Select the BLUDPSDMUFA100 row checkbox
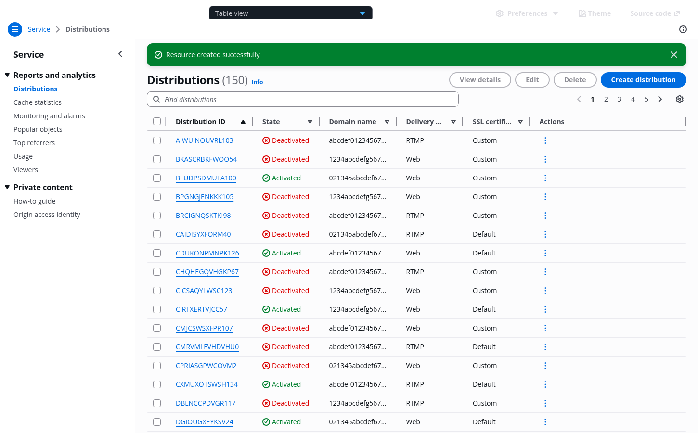This screenshot has width=698, height=433. (x=157, y=178)
